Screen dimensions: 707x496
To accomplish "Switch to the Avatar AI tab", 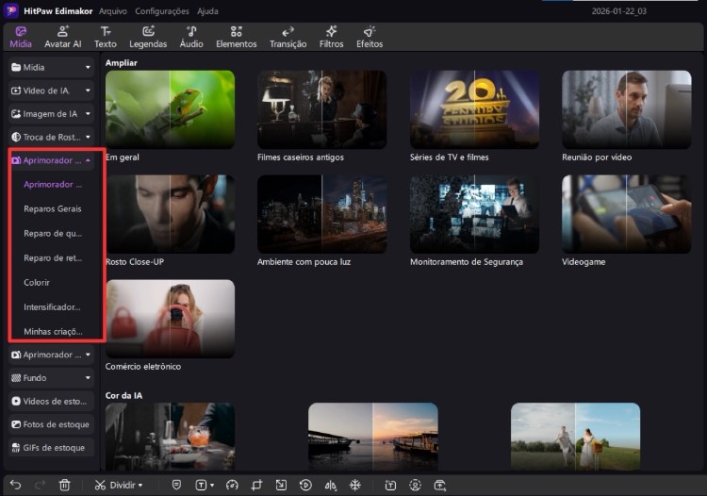I will click(x=62, y=37).
